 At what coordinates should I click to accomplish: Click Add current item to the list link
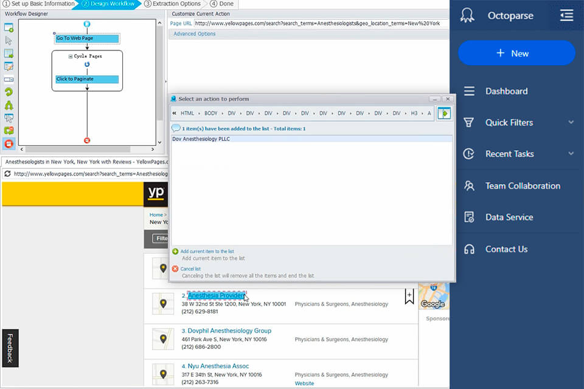(x=207, y=251)
